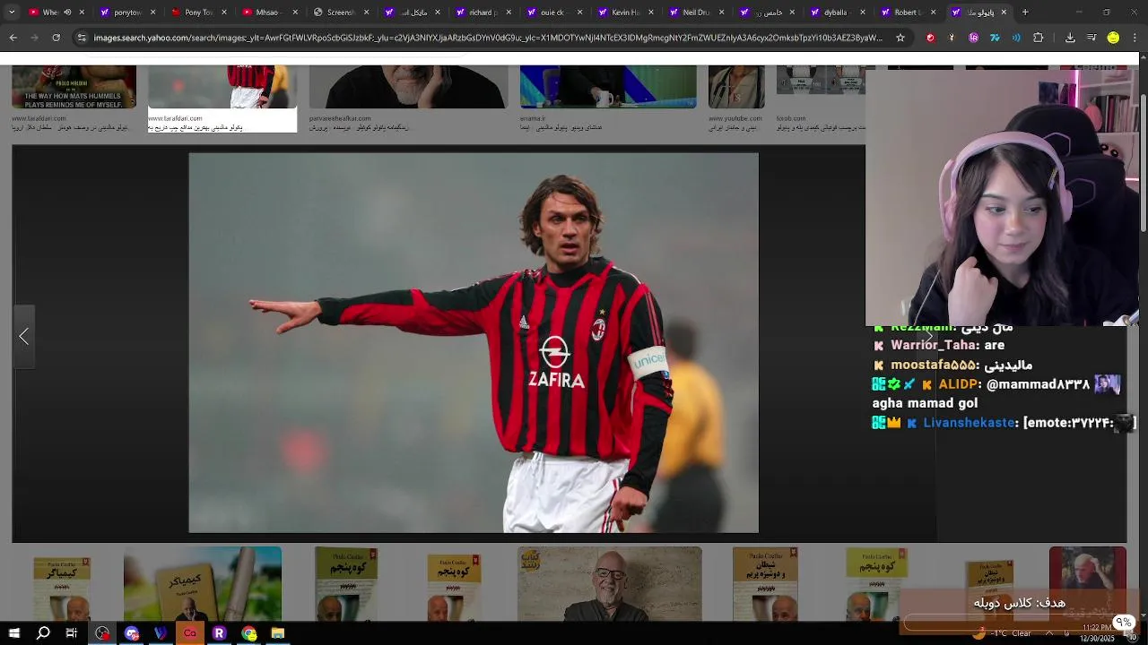This screenshot has width=1148, height=645.
Task: Open the bald man portrait thumbnail below
Action: [610, 584]
